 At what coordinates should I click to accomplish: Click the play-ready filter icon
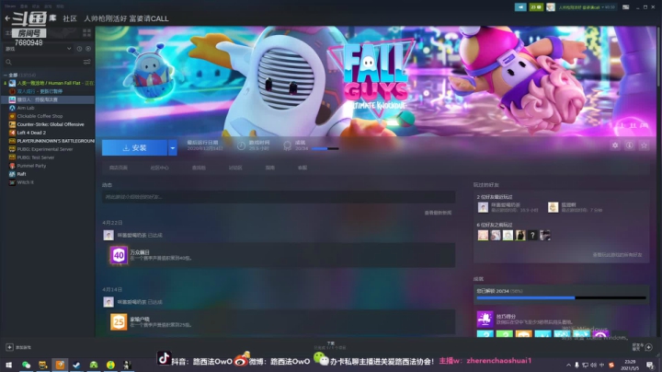click(x=88, y=49)
